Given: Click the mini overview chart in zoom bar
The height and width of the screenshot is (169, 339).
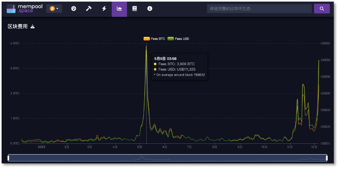Looking at the screenshot, I should click(167, 158).
